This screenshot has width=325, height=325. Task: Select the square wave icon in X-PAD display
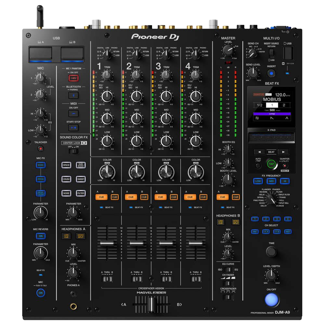[x=257, y=118]
